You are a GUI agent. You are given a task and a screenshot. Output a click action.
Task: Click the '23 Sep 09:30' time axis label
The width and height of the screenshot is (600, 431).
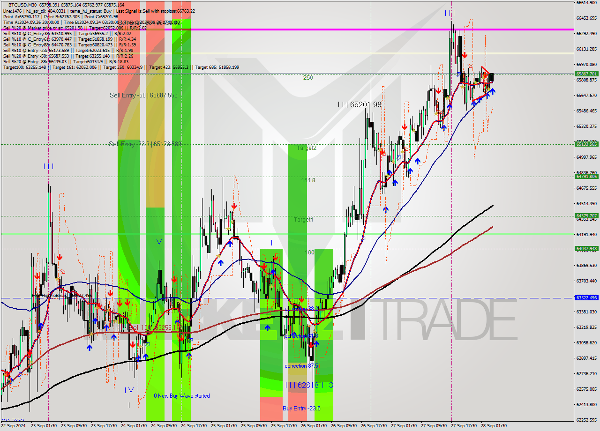74,426
